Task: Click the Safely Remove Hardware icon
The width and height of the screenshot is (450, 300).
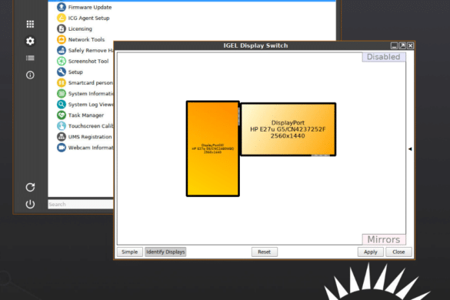Action: point(61,50)
